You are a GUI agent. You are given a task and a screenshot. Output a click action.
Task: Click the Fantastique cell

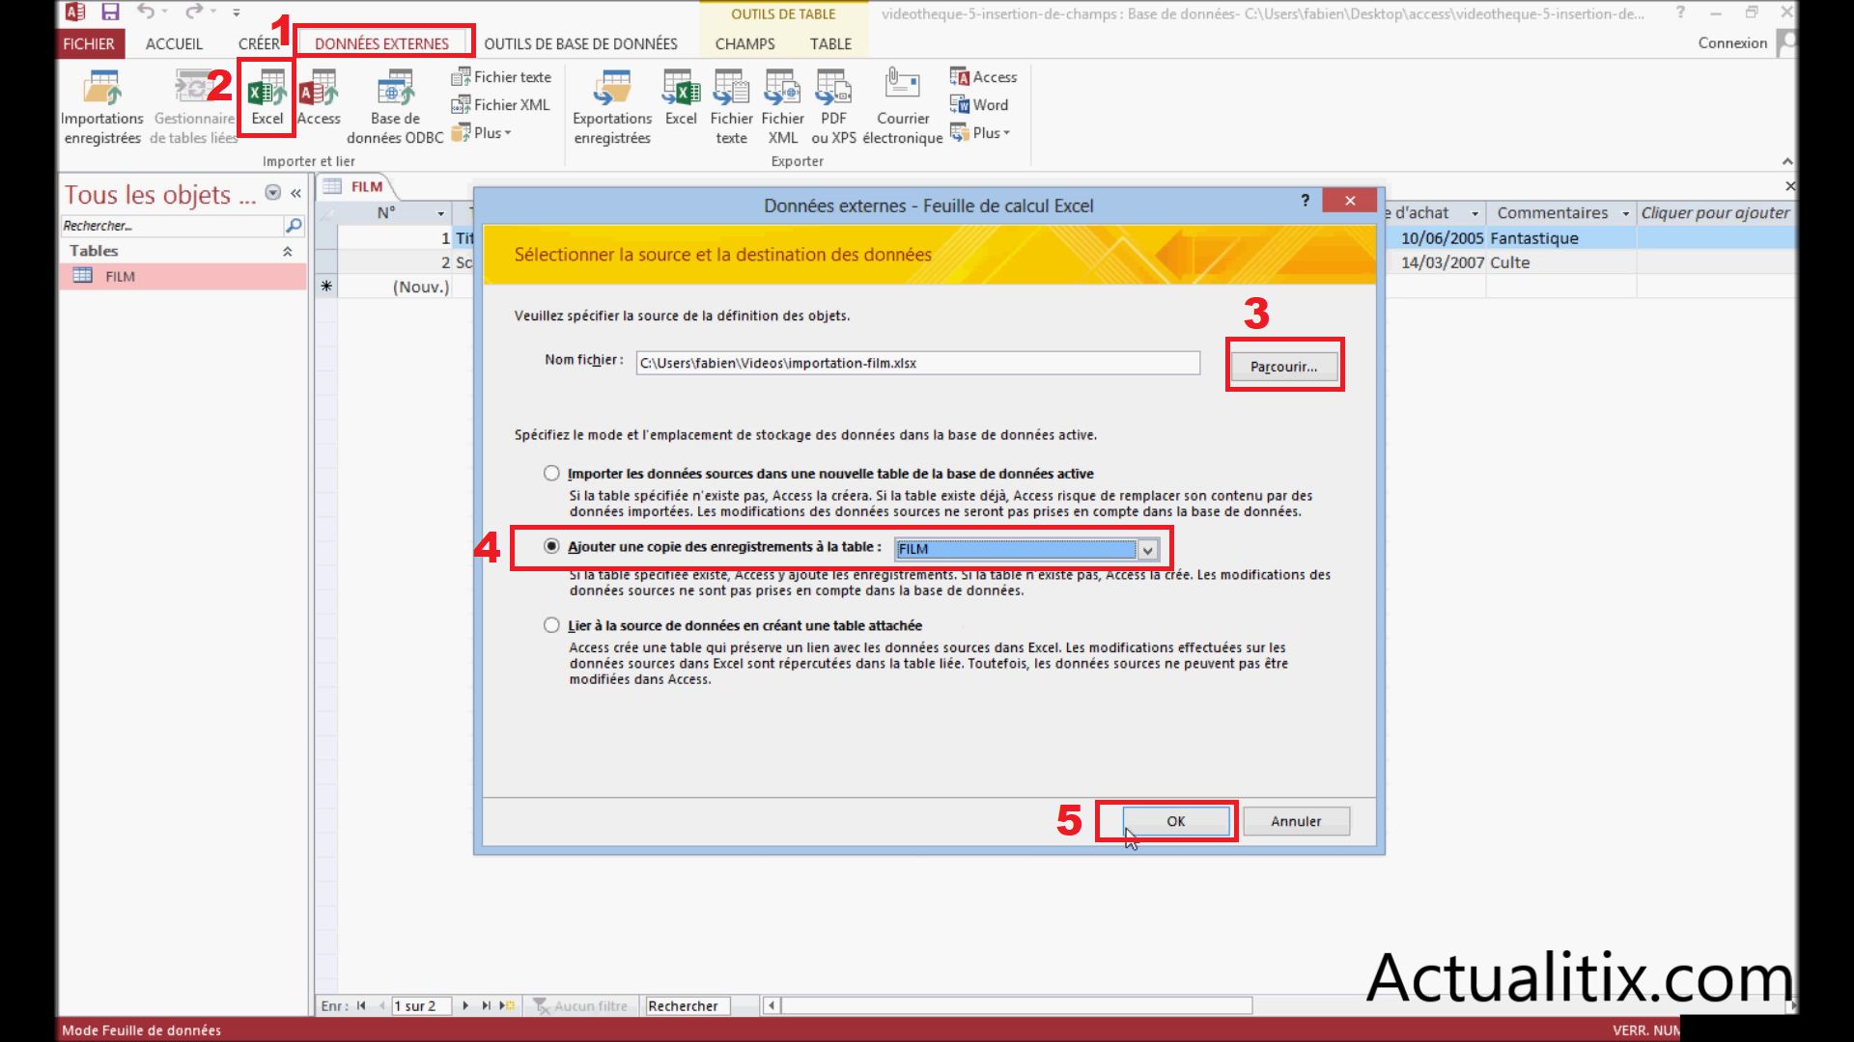pos(1560,238)
